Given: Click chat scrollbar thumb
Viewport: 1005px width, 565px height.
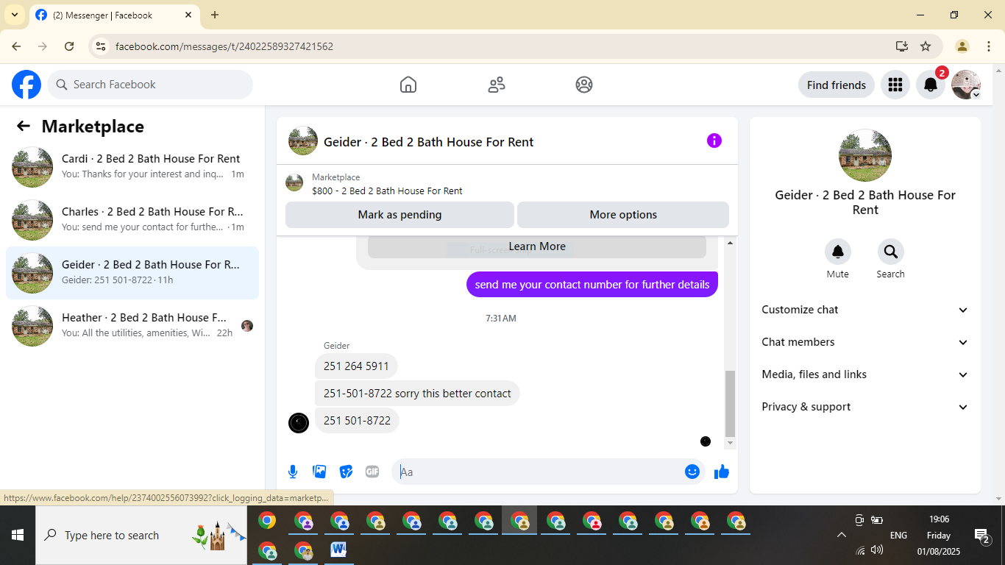Looking at the screenshot, I should point(730,404).
